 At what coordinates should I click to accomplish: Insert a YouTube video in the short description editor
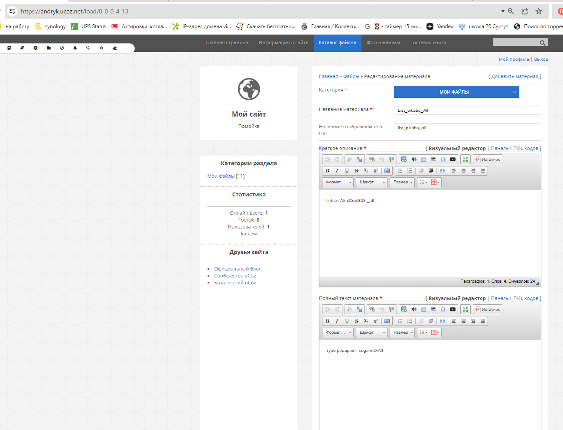(453, 160)
